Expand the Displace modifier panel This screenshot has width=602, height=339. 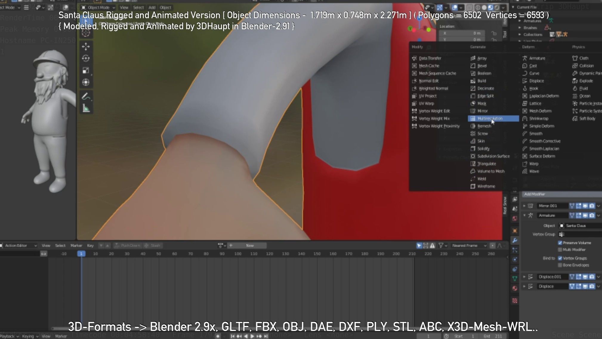524,286
